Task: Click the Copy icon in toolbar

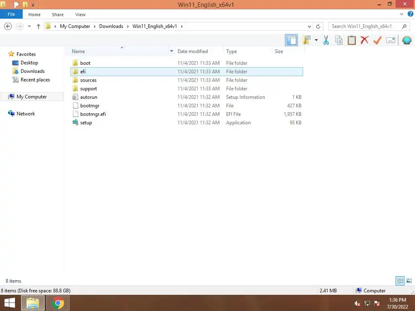Action: [338, 40]
